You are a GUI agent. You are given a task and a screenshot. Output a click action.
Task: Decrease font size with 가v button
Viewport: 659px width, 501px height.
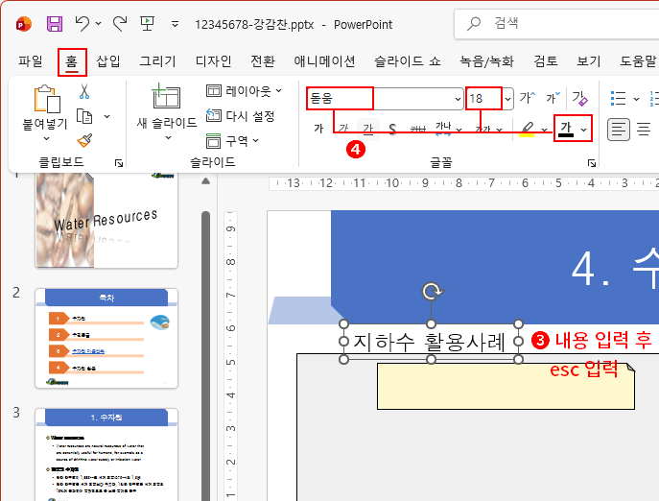[553, 98]
